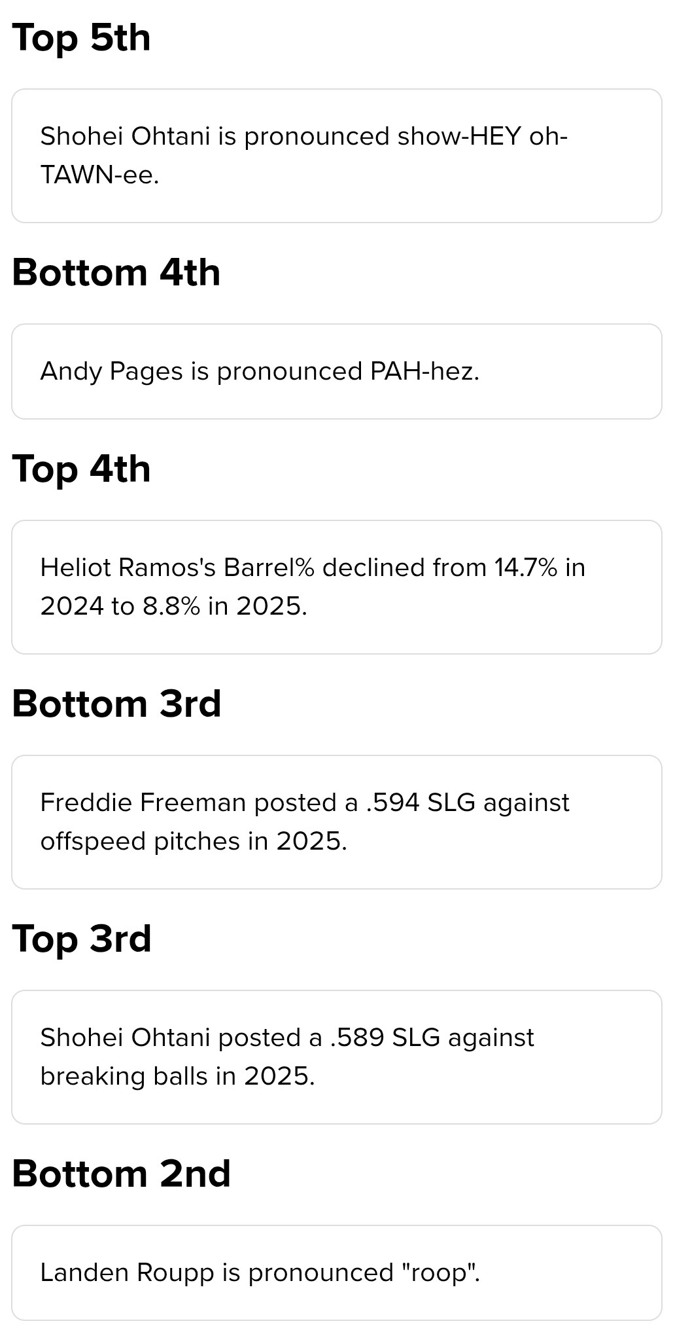Select the Top 3rd inning heading
This screenshot has width=673, height=1336.
coord(82,939)
